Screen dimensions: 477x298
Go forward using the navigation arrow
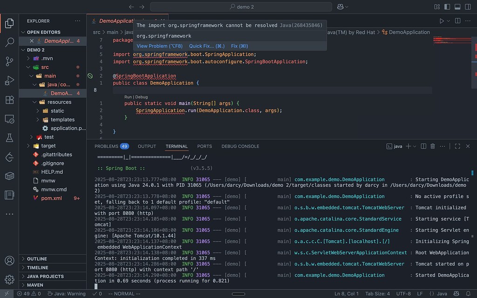[x=142, y=7]
